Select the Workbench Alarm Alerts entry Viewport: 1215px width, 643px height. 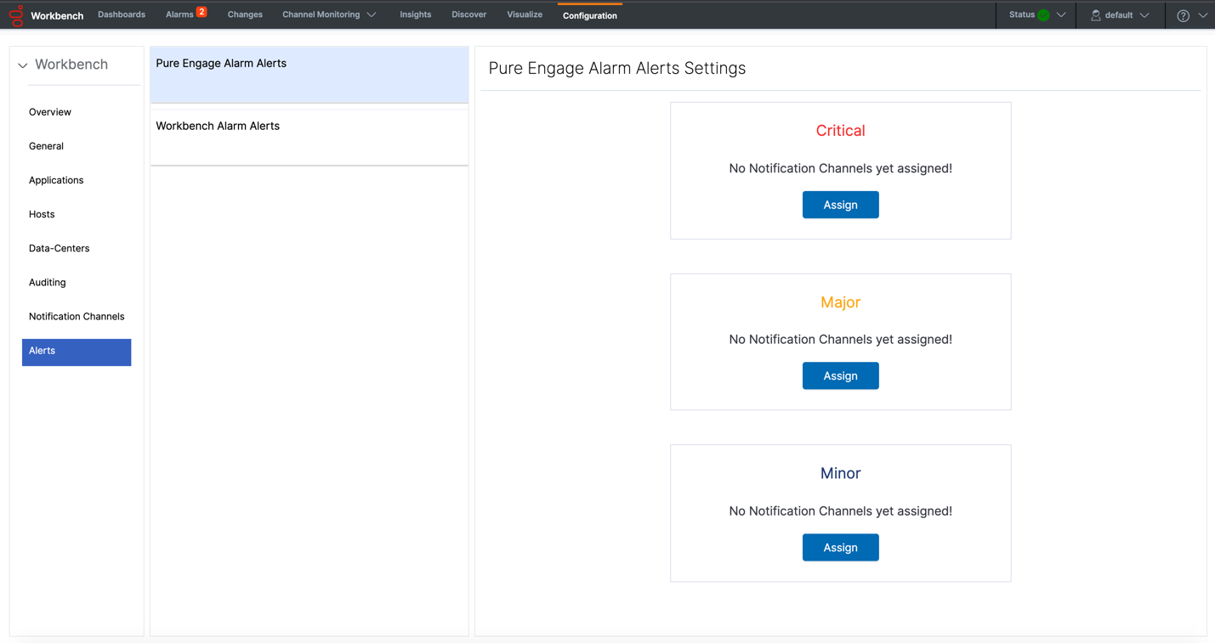[x=217, y=125]
